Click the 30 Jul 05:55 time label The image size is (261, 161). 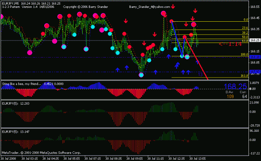pyautogui.click(x=72, y=158)
